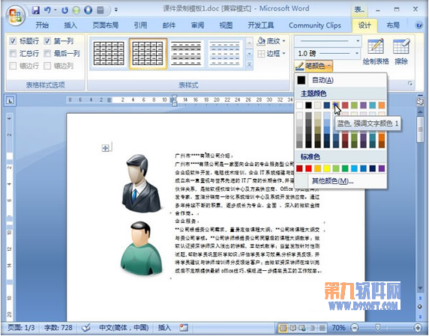Click the 字数: 728 word count
Viewport: 429px width, 336px height.
pyautogui.click(x=58, y=328)
